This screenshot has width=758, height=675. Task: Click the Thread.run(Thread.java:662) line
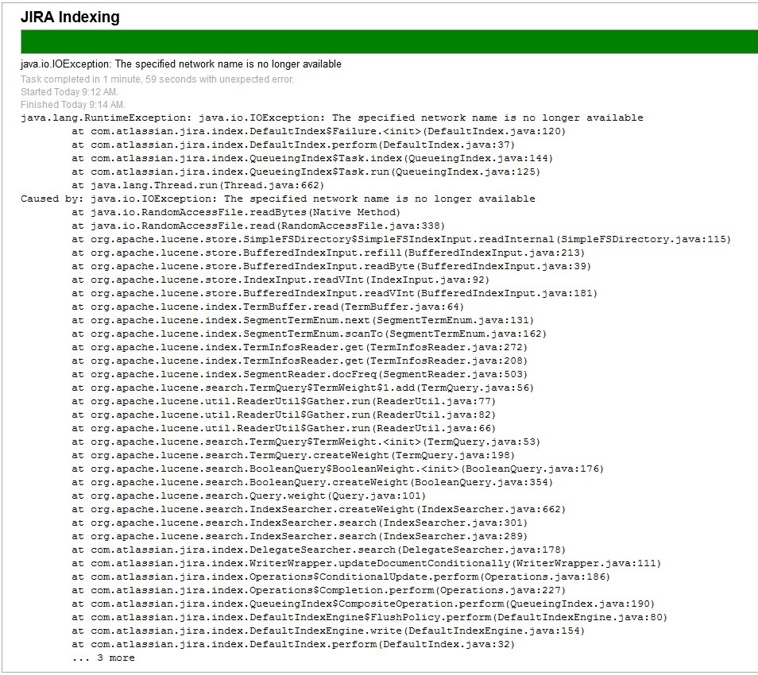pyautogui.click(x=198, y=185)
